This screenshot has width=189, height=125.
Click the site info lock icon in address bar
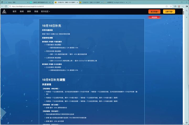(10, 6)
